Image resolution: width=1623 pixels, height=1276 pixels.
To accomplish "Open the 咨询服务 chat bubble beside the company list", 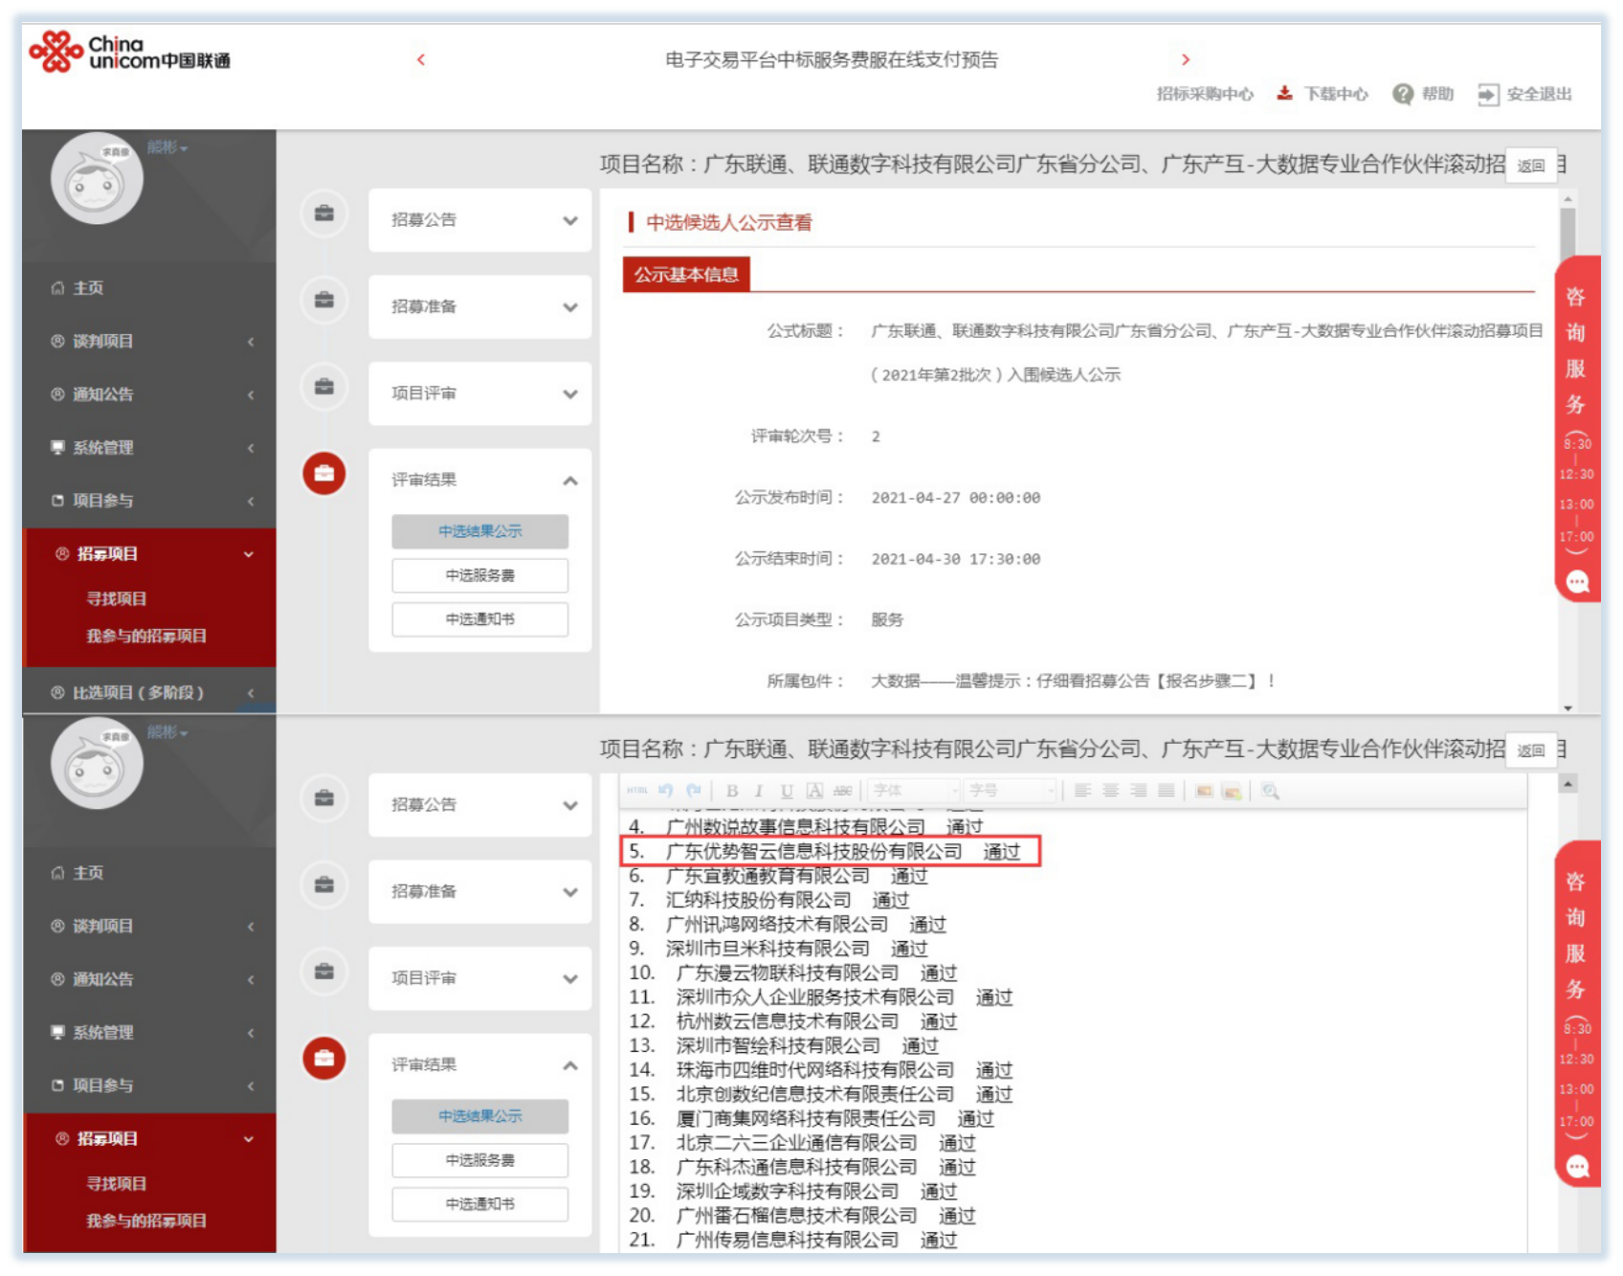I will tap(1577, 1166).
